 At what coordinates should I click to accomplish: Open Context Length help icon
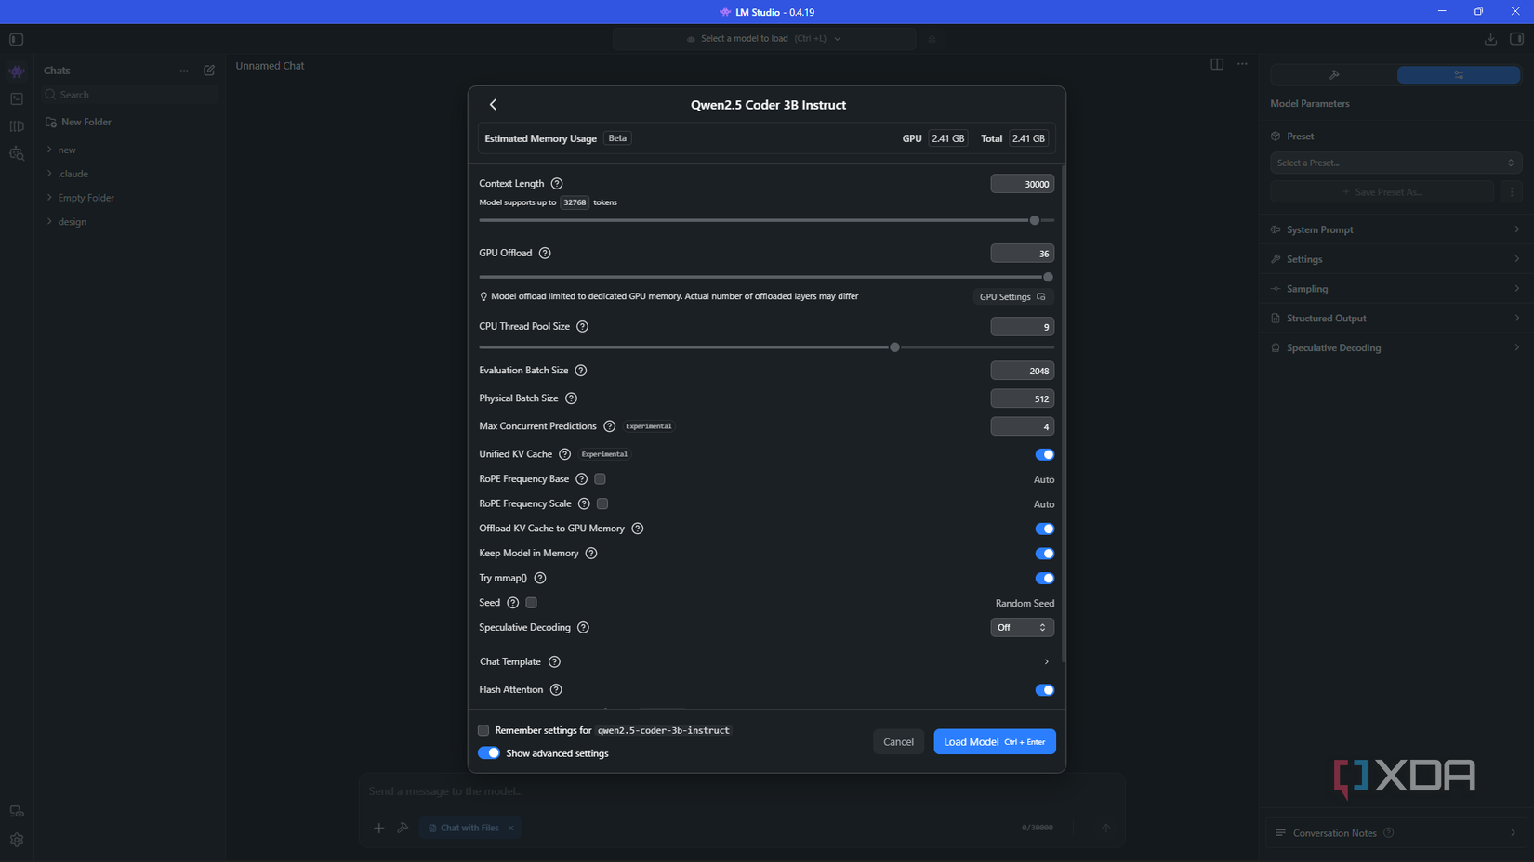(557, 184)
